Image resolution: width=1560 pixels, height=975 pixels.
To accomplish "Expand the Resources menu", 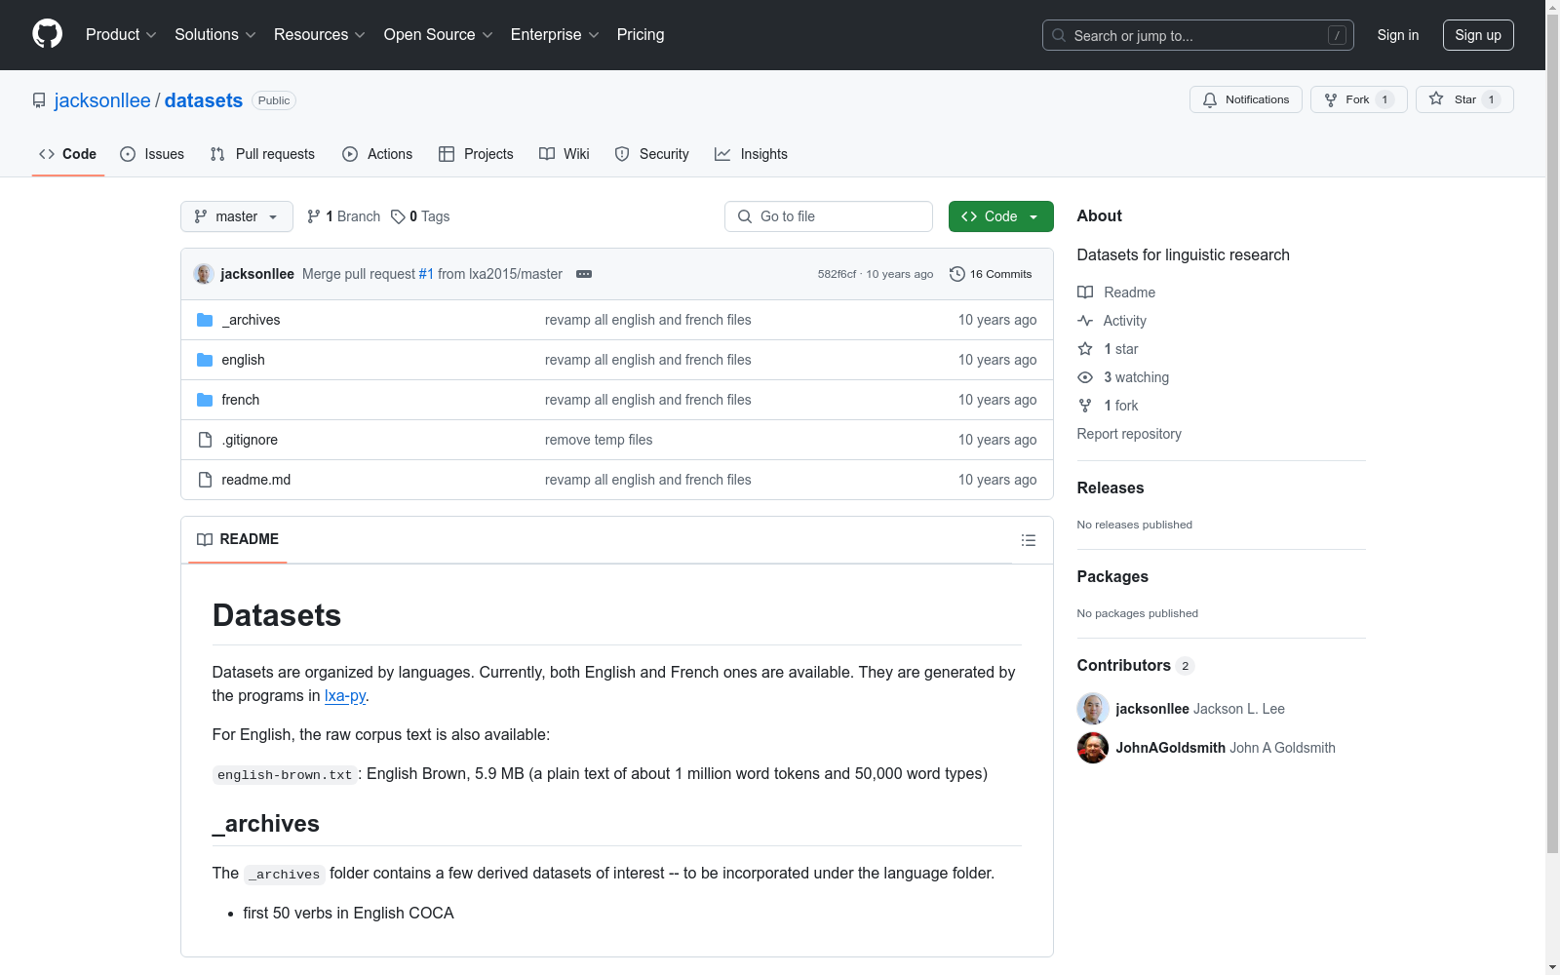I will [320, 34].
